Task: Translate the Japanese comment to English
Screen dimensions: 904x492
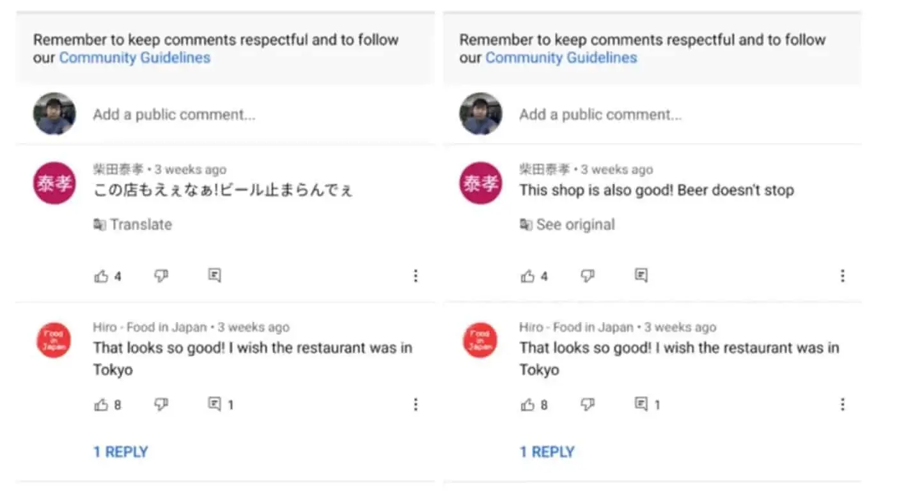Action: click(x=133, y=225)
